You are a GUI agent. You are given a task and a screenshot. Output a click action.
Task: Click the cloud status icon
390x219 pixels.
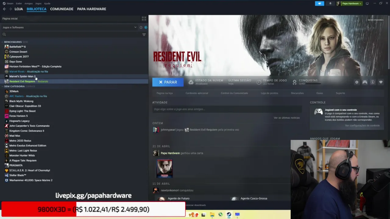point(191,82)
